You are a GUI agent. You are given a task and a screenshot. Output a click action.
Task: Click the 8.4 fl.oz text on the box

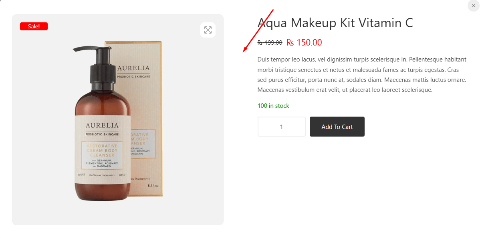point(153,186)
